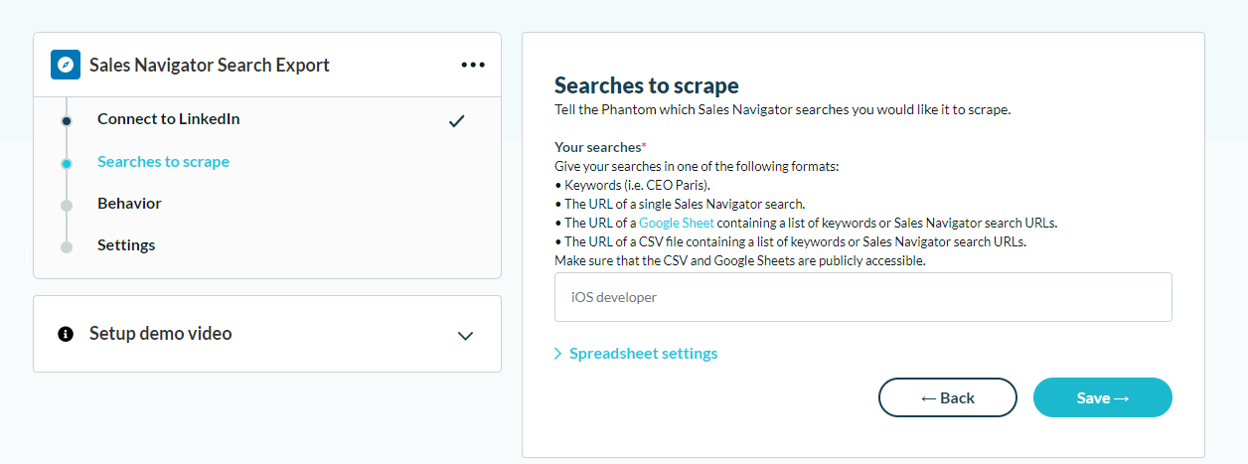Click the info icon beside Setup demo video

tap(66, 334)
